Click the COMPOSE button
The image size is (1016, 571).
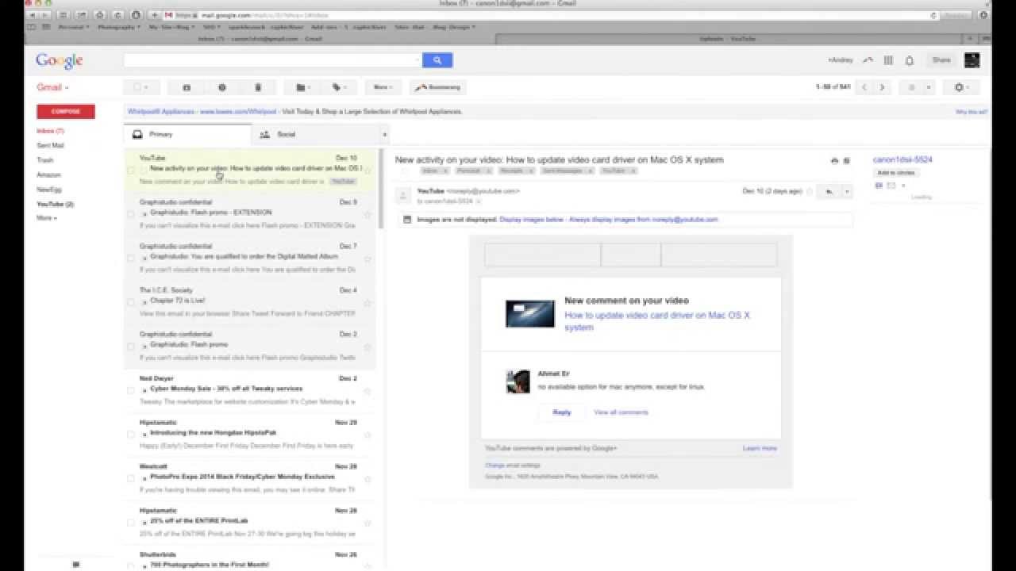click(x=66, y=112)
